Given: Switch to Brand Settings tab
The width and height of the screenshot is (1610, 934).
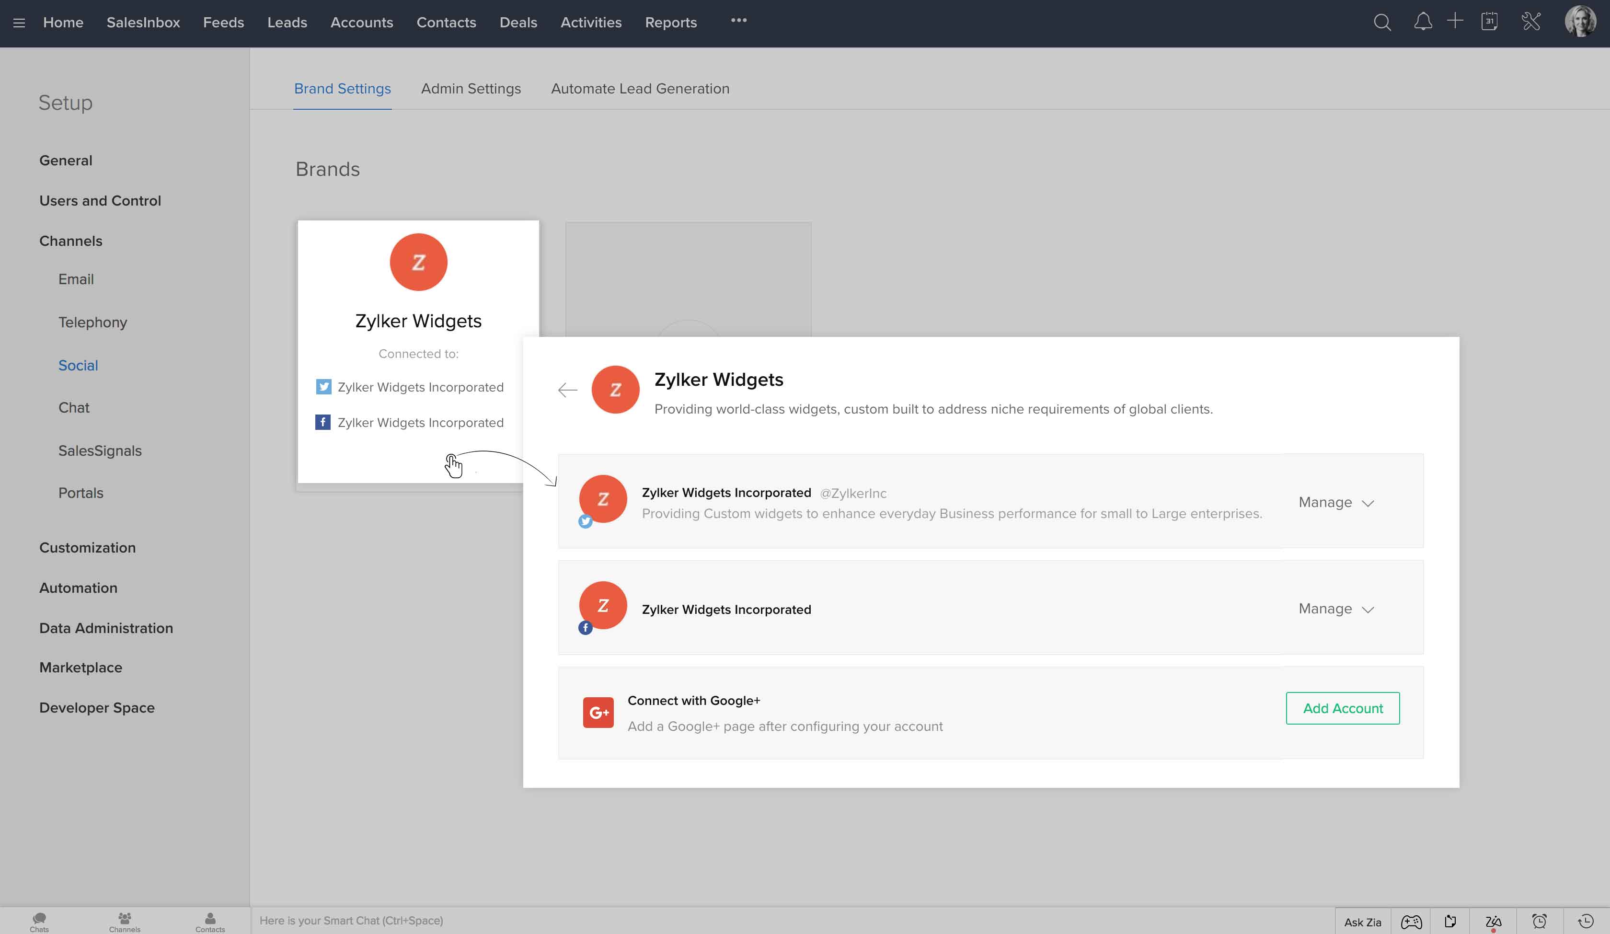Looking at the screenshot, I should (x=343, y=89).
